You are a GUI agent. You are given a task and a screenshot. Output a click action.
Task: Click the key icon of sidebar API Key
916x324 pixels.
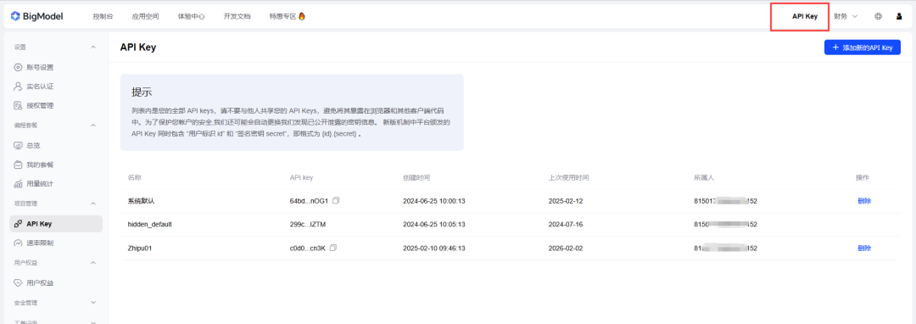point(18,224)
